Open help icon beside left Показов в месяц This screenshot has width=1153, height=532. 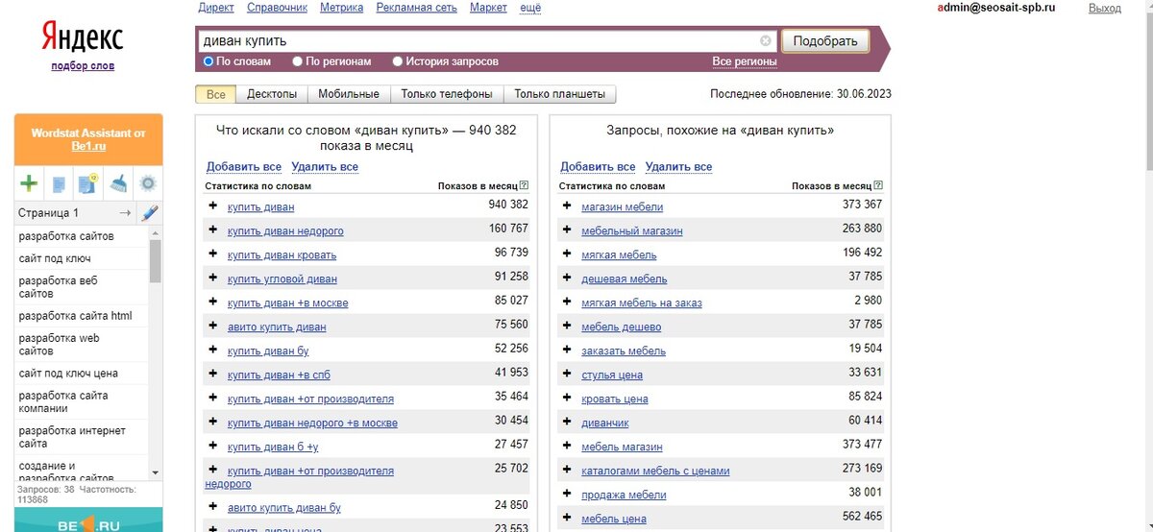(x=525, y=185)
